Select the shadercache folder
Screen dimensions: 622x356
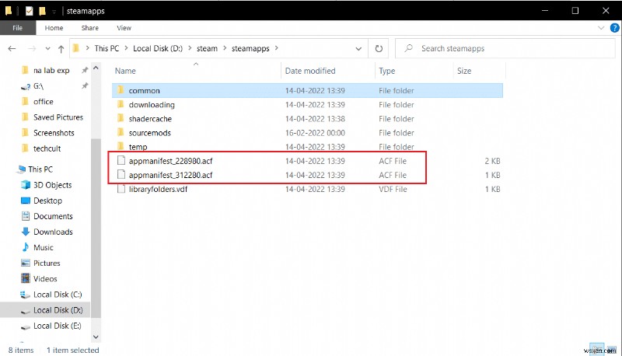(x=307, y=118)
